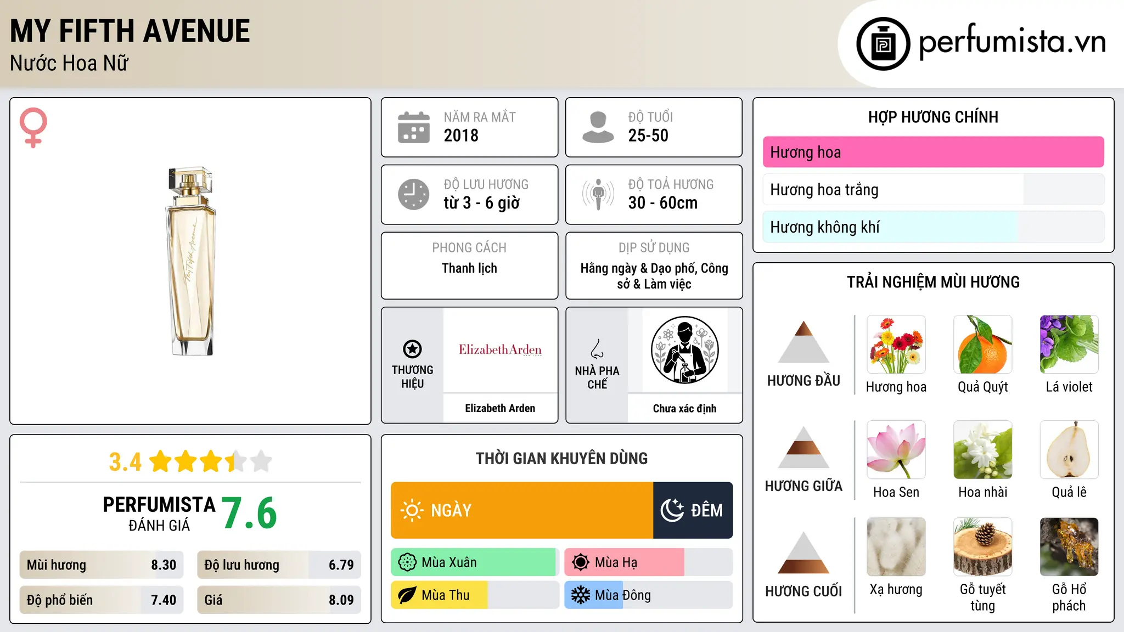Click the moon icon next to ĐÊM
This screenshot has width=1124, height=632.
672,510
